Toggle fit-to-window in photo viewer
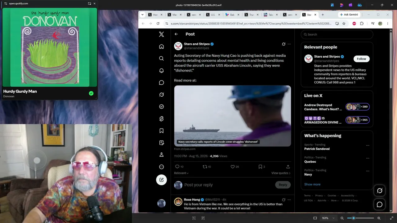This screenshot has width=397, height=223. 315,218
